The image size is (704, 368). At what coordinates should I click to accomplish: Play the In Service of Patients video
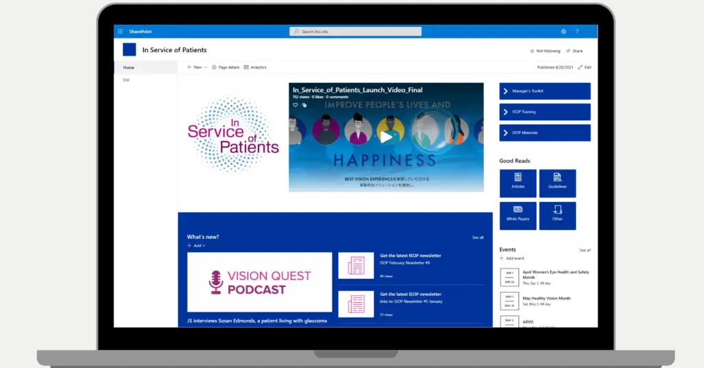[386, 137]
